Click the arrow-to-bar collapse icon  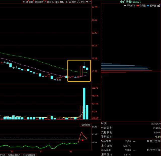pyautogui.click(x=87, y=2)
